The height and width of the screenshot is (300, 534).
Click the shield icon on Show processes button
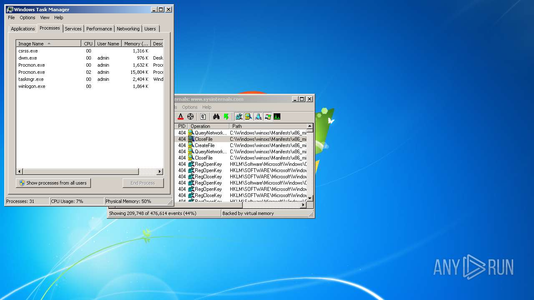[x=22, y=183]
